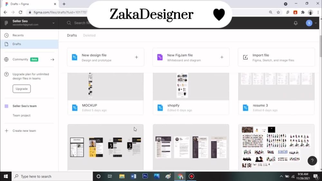The image size is (322, 181).
Task: Show hidden system tray icons
Action: click(x=281, y=176)
